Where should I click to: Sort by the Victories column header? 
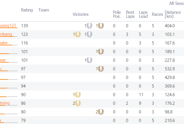tap(80, 14)
